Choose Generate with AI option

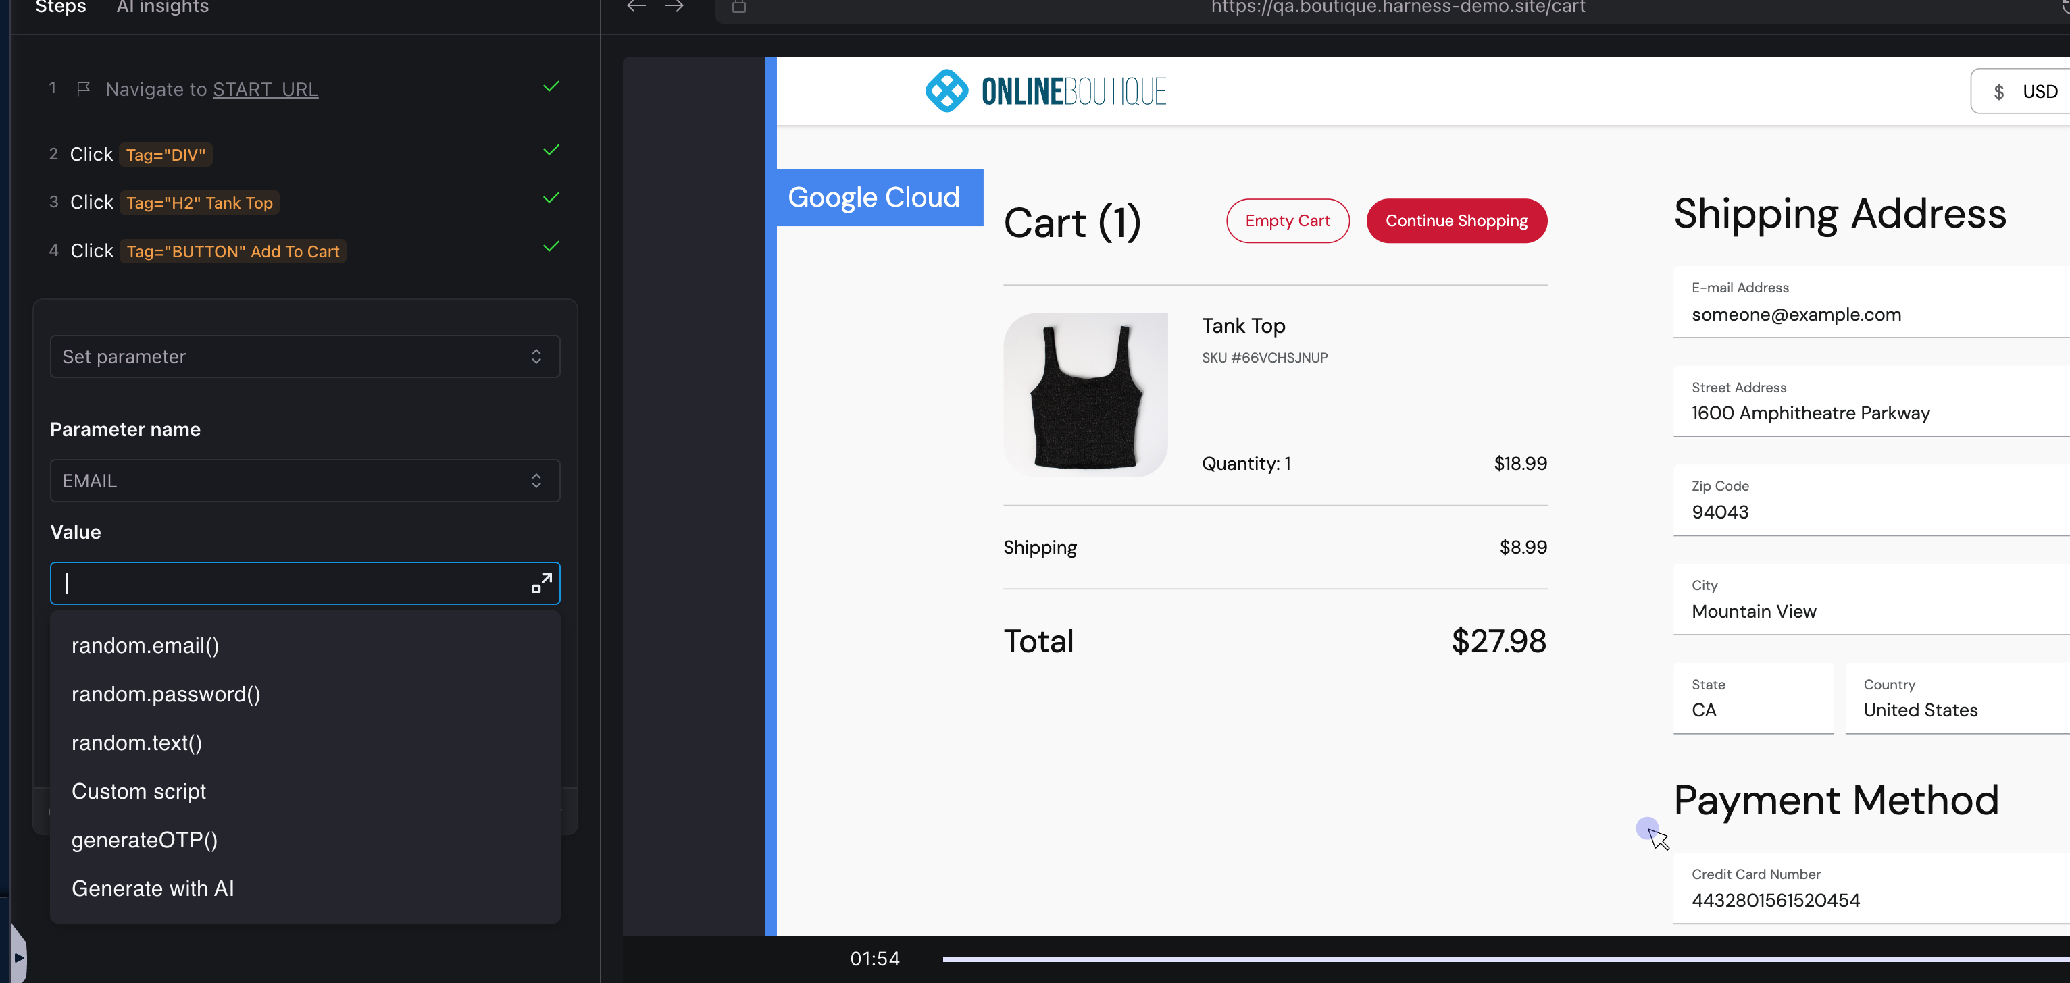point(153,888)
